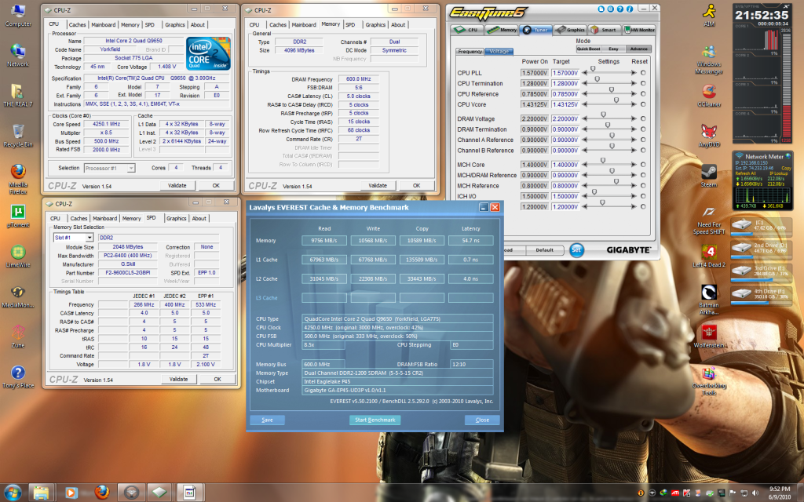Viewport: 804px width, 502px height.
Task: Click the CPU PLL voltage slider handle
Action: click(x=594, y=69)
